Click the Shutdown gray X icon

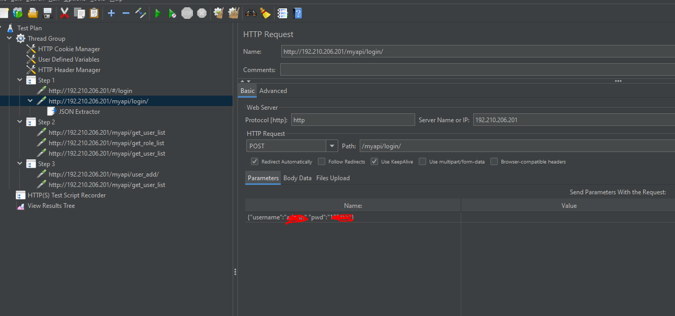[202, 13]
